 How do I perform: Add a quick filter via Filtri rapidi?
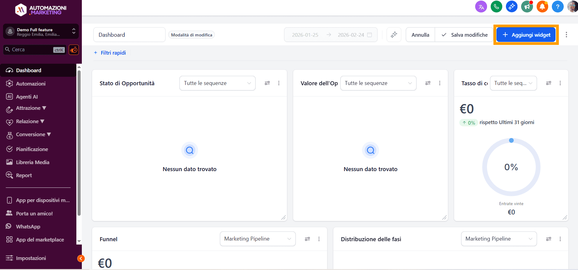[110, 53]
